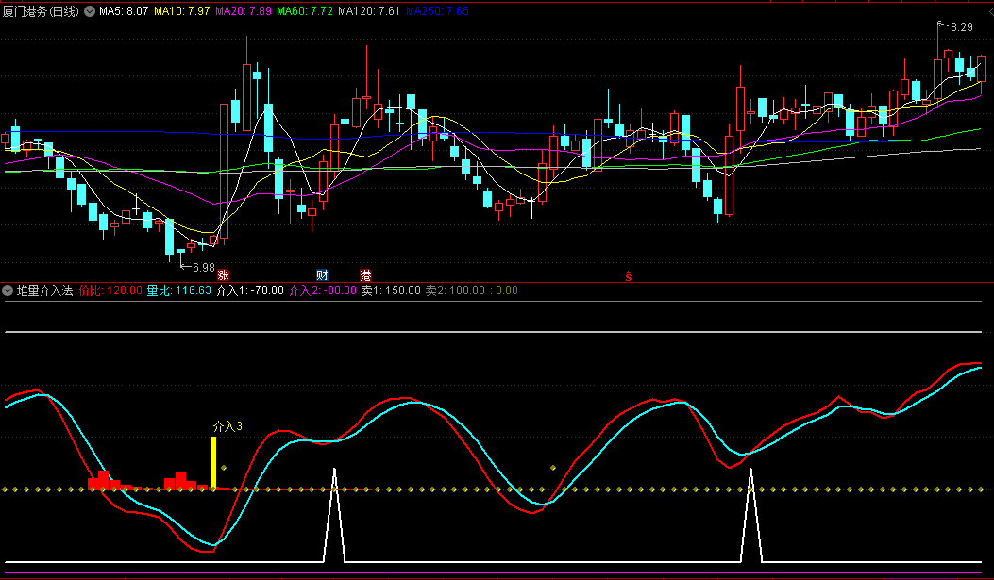Click the yellow 介入3 signal bar
Image resolution: width=994 pixels, height=580 pixels.
click(x=213, y=463)
